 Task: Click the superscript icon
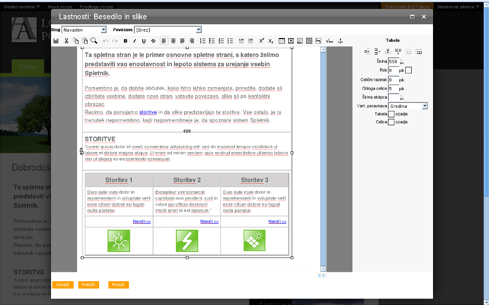tap(262, 41)
